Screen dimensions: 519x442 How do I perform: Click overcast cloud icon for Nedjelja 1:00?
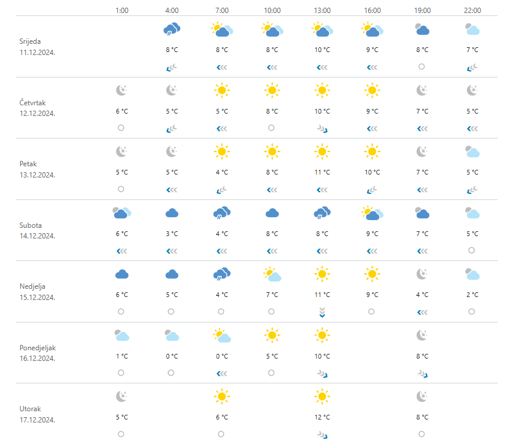tap(122, 275)
